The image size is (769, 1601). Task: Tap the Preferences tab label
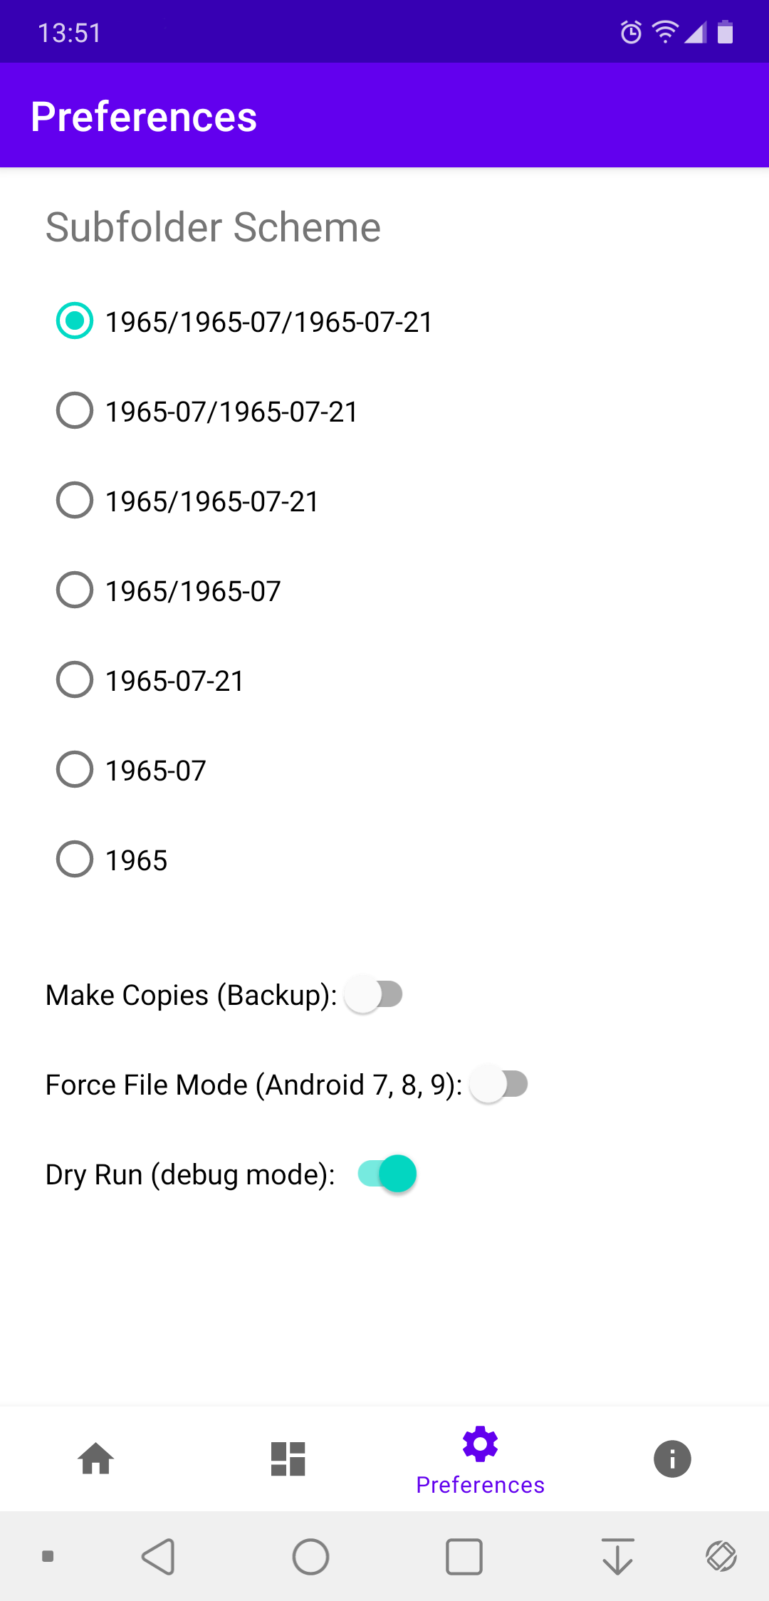[x=480, y=1485]
